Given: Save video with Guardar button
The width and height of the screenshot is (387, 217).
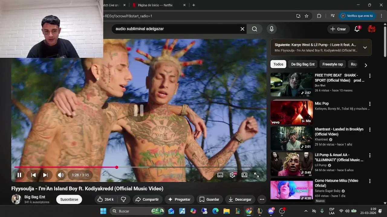Looking at the screenshot, I should 209,200.
